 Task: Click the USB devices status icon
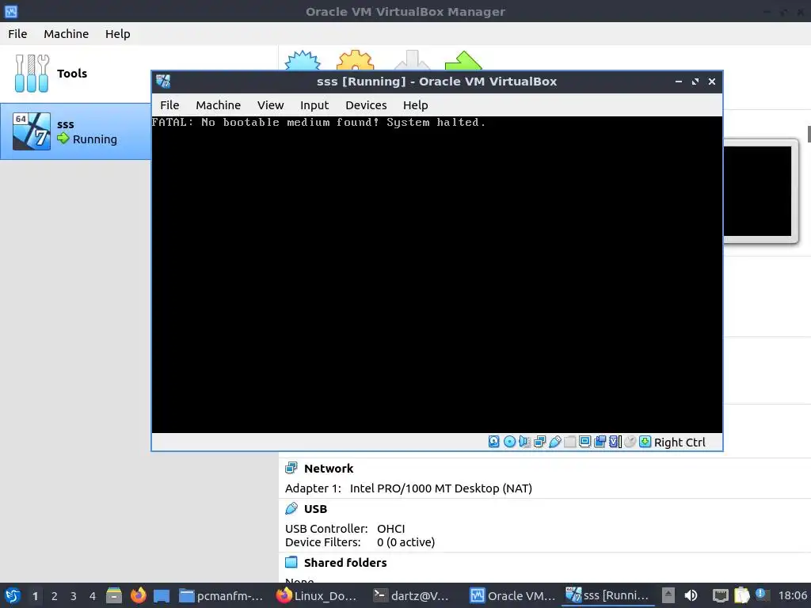pyautogui.click(x=555, y=442)
